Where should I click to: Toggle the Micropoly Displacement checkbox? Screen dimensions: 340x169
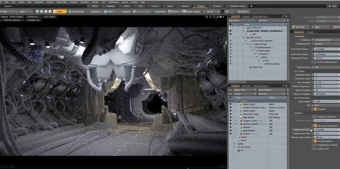click(315, 125)
